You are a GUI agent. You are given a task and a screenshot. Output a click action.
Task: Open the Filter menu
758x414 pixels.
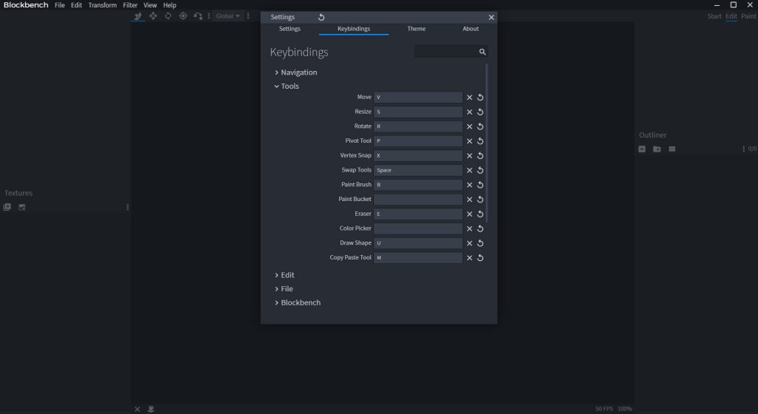[x=130, y=5]
